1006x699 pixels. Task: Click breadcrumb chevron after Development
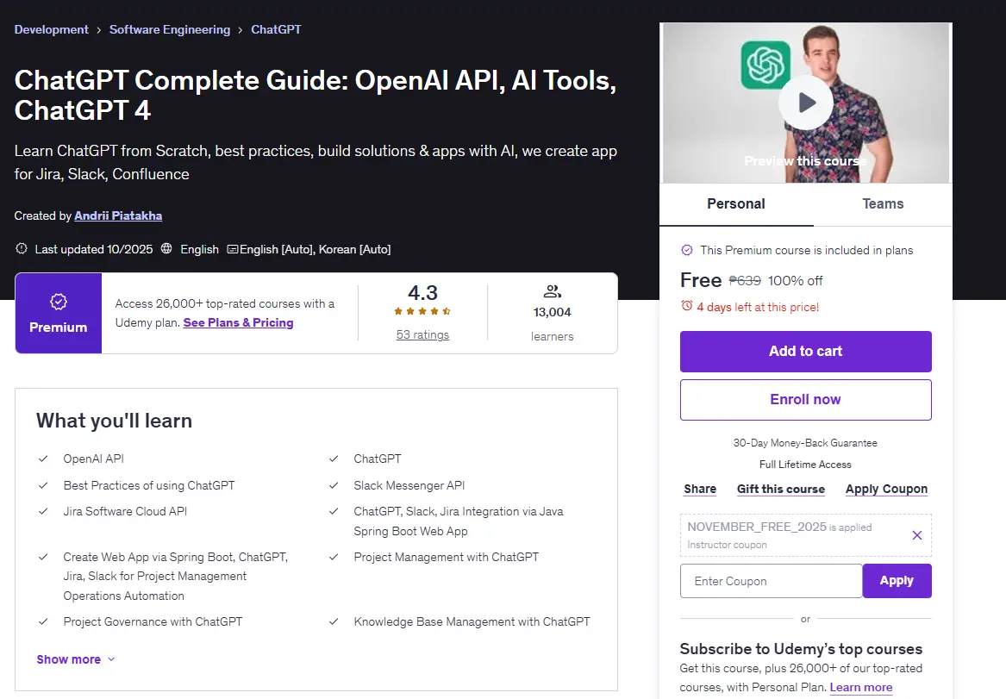pyautogui.click(x=99, y=30)
